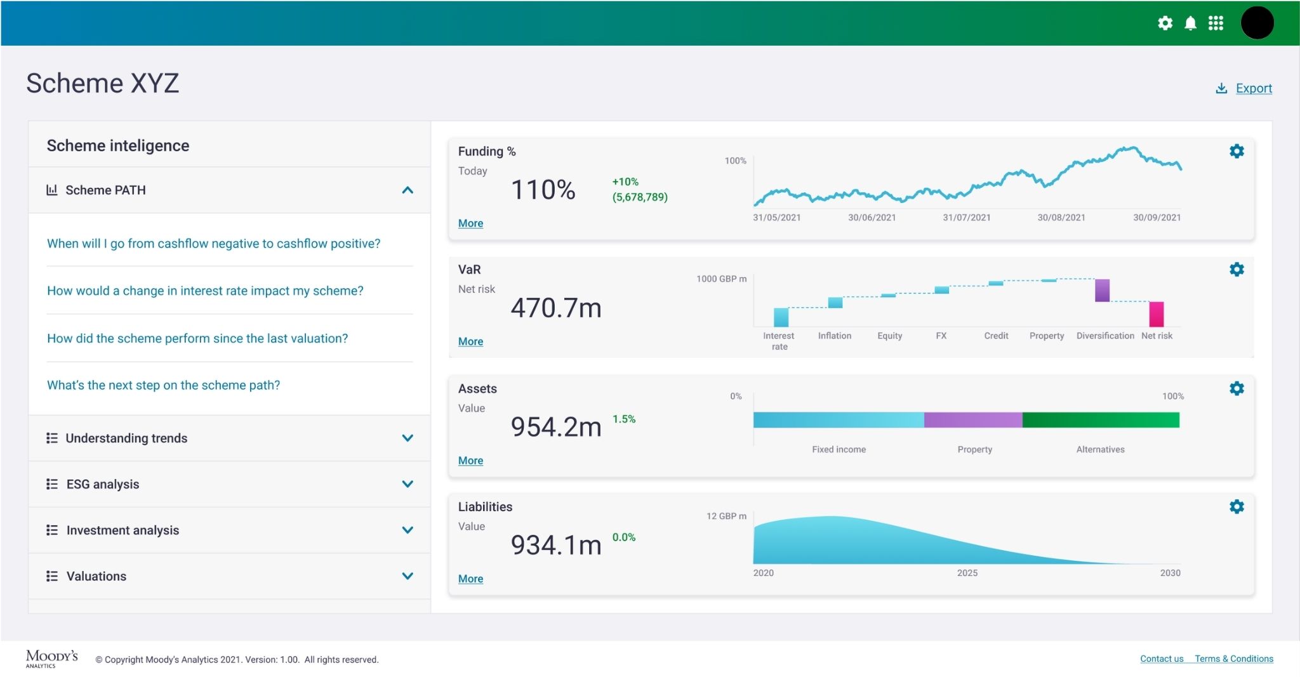
Task: Click Property purple bar segment
Action: click(973, 419)
